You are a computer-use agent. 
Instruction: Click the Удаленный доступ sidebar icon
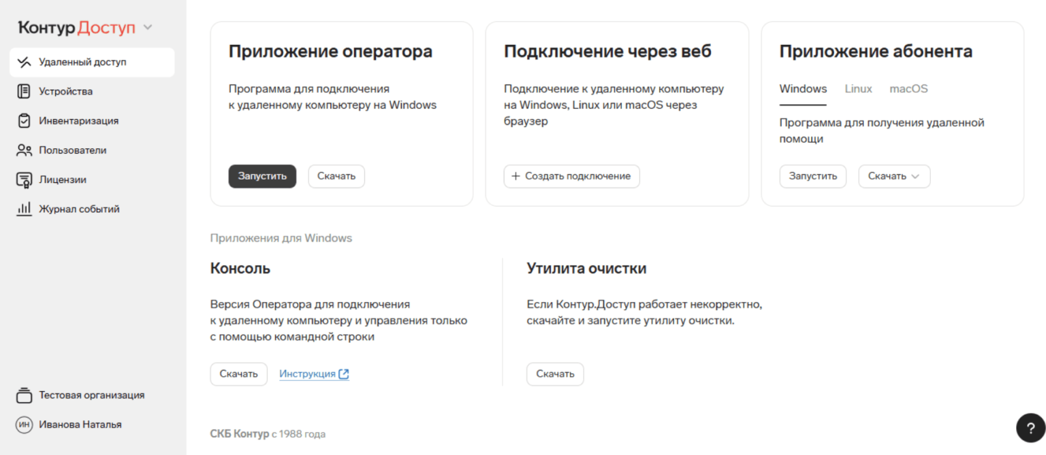point(25,63)
